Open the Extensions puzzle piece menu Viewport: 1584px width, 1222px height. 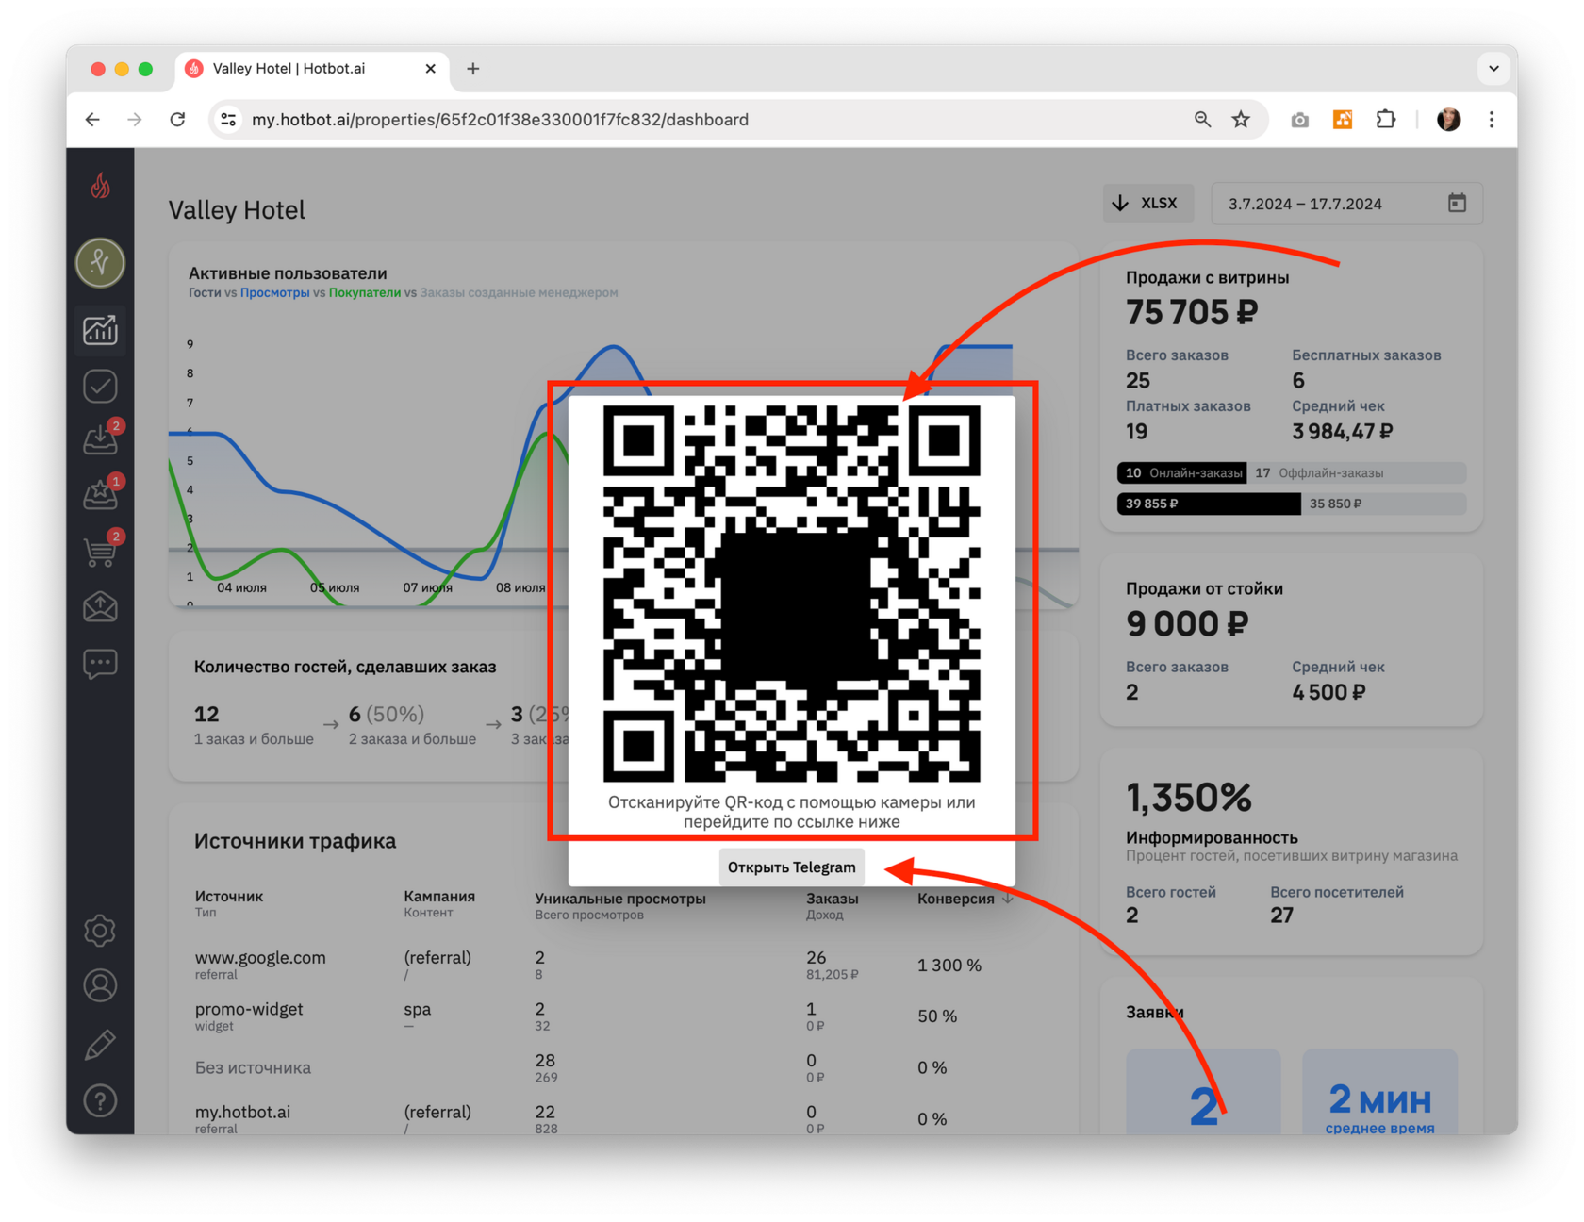pyautogui.click(x=1385, y=120)
